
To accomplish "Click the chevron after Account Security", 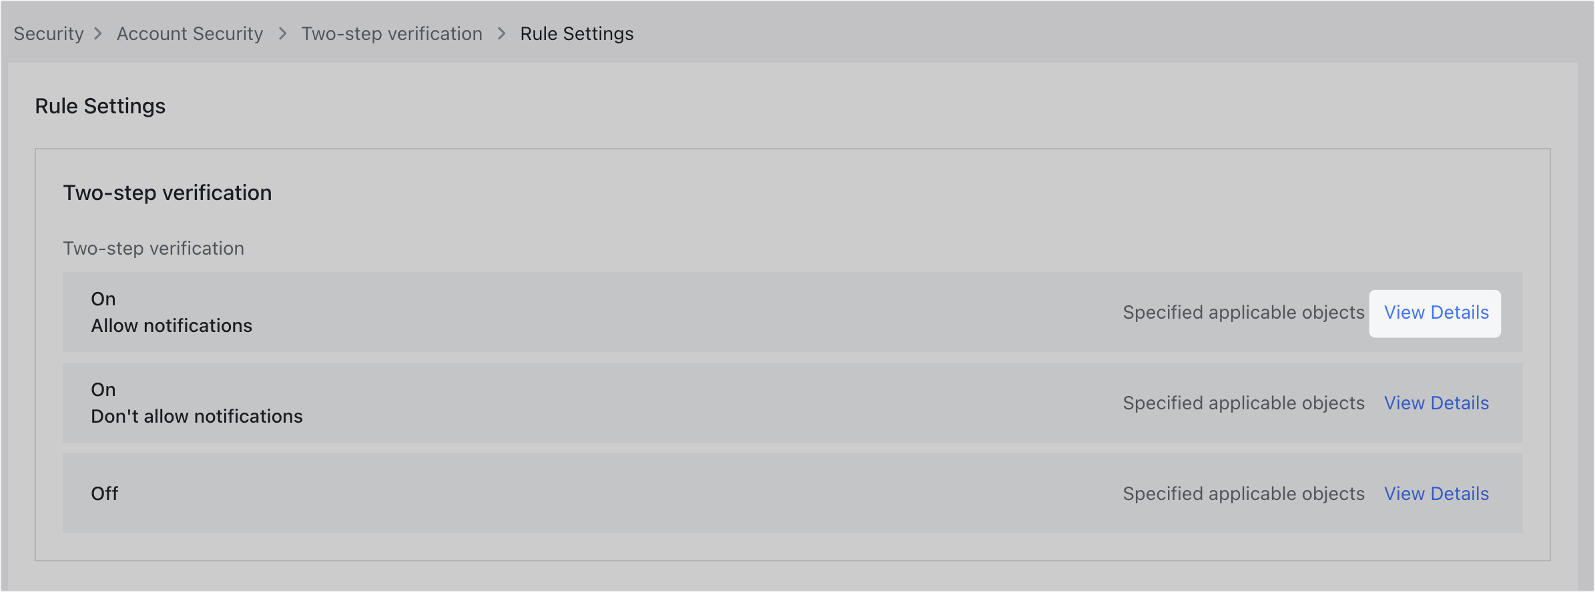I will point(282,33).
